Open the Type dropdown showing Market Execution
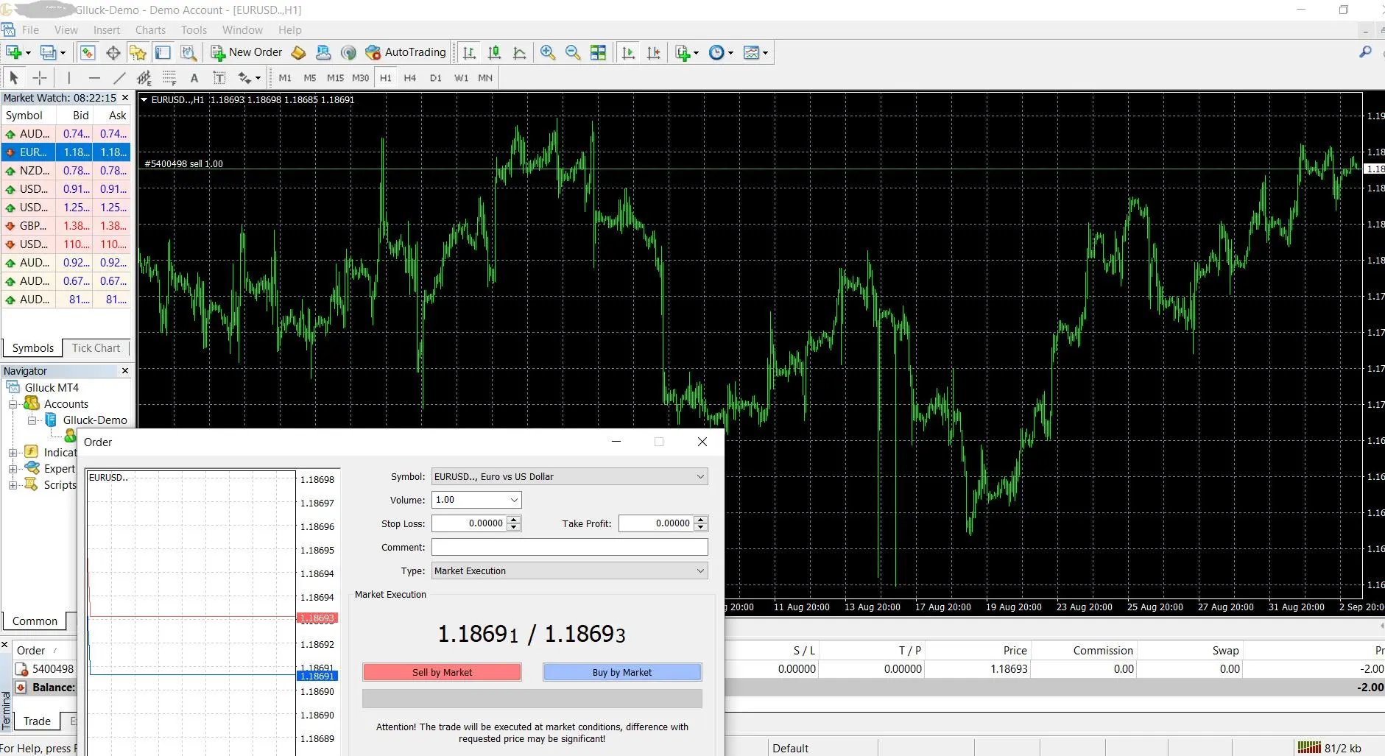1385x756 pixels. coord(570,570)
